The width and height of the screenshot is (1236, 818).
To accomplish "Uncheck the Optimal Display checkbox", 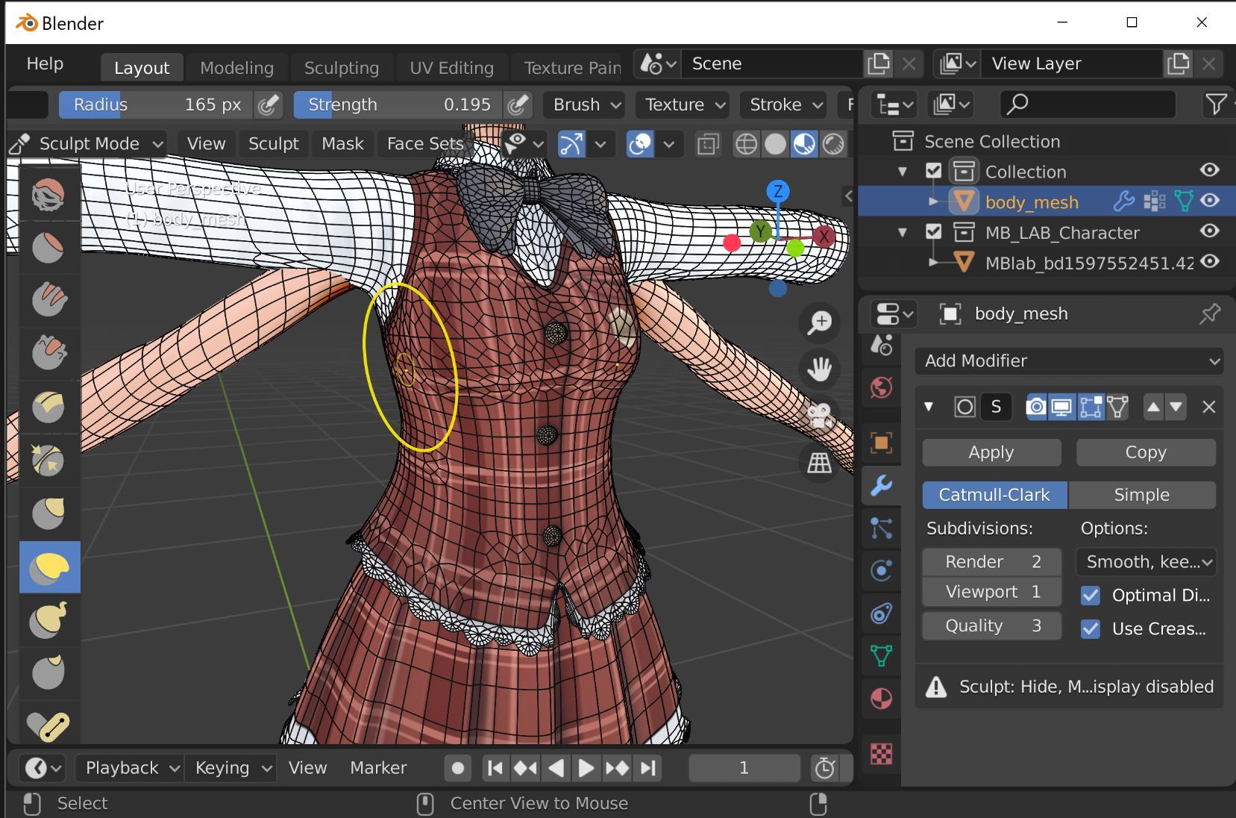I will (1091, 596).
